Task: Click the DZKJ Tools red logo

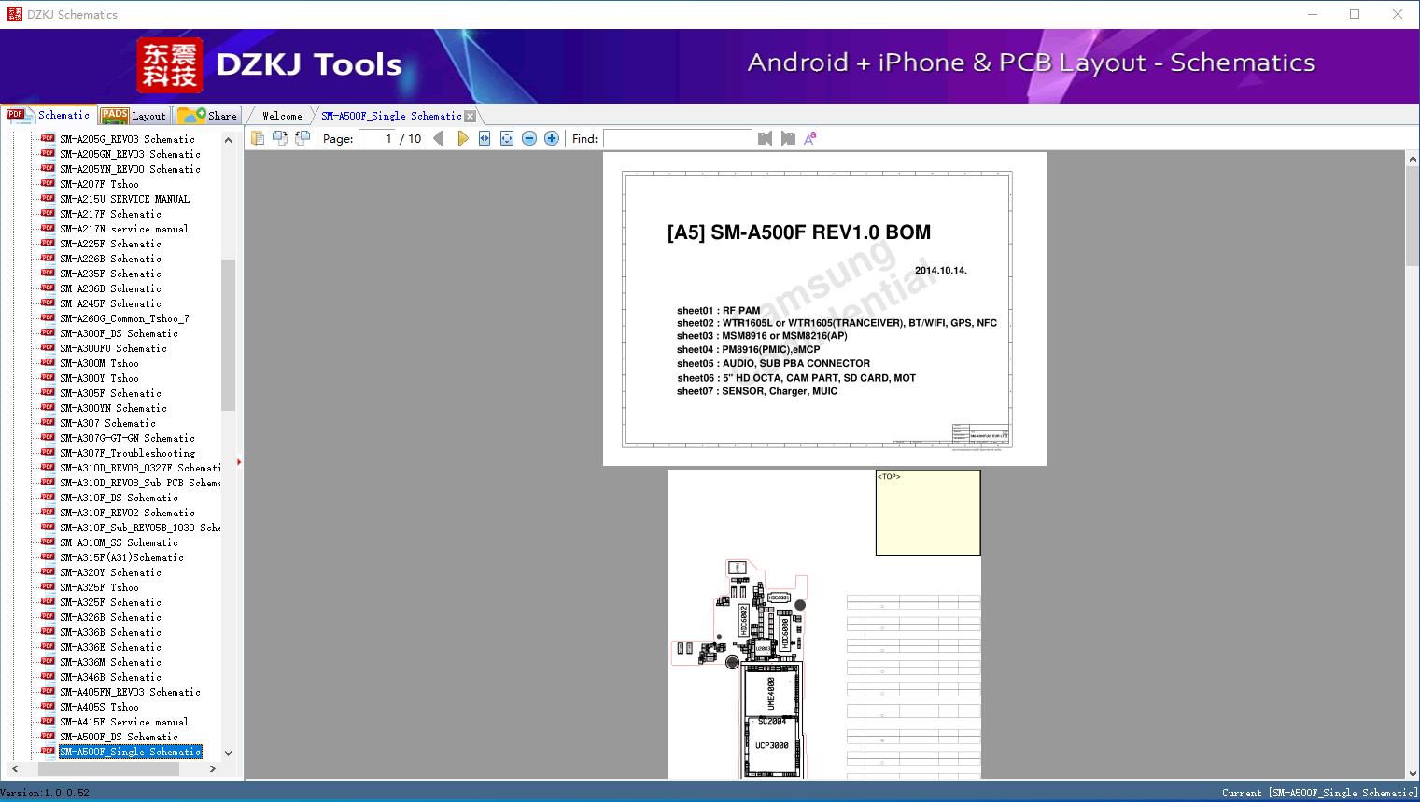Action: pos(169,65)
